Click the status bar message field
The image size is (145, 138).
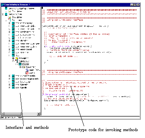[70, 117]
